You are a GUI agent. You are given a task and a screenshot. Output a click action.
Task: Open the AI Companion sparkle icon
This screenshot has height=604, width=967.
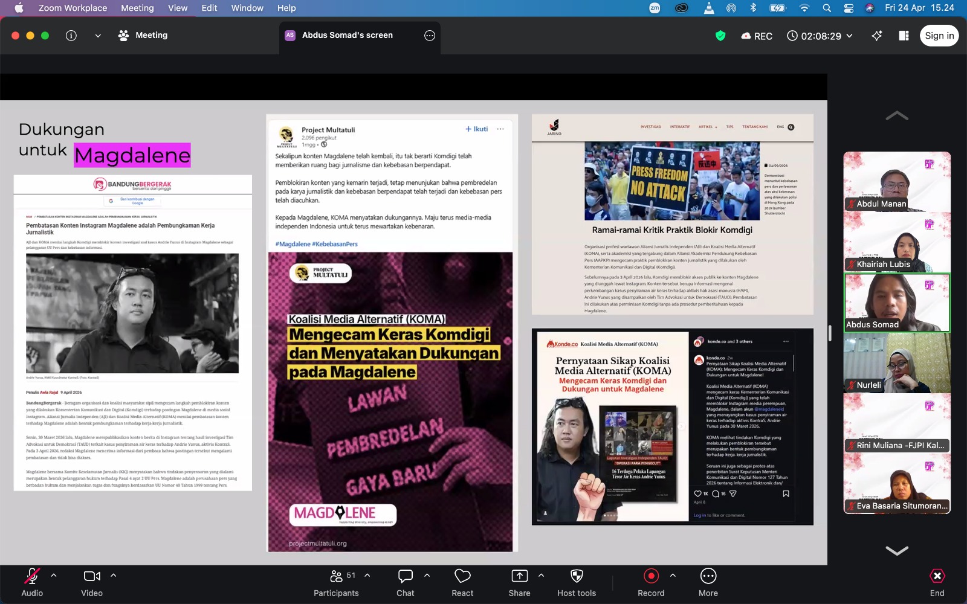[876, 36]
